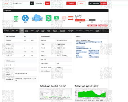Open the Usage PCRF tab
Screen dimensions: 128x102
[48, 31]
